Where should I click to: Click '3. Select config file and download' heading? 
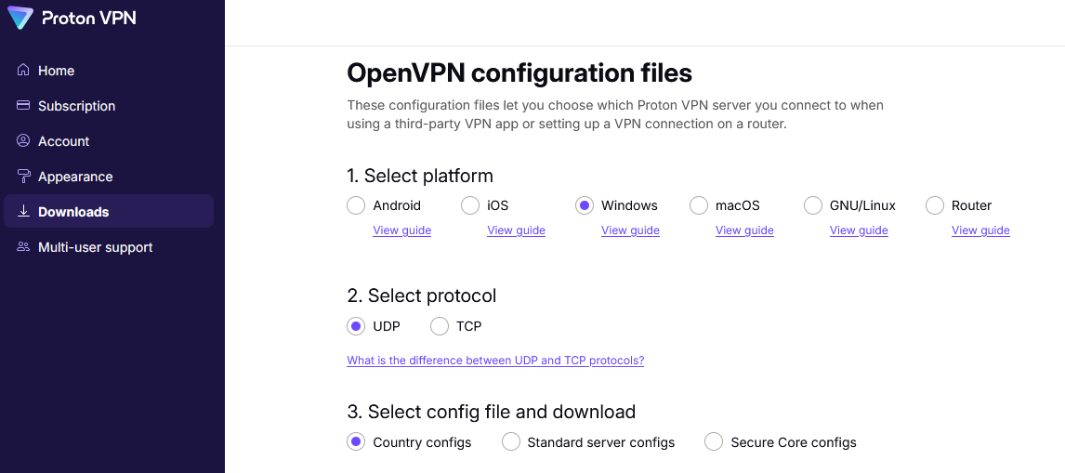click(x=491, y=412)
